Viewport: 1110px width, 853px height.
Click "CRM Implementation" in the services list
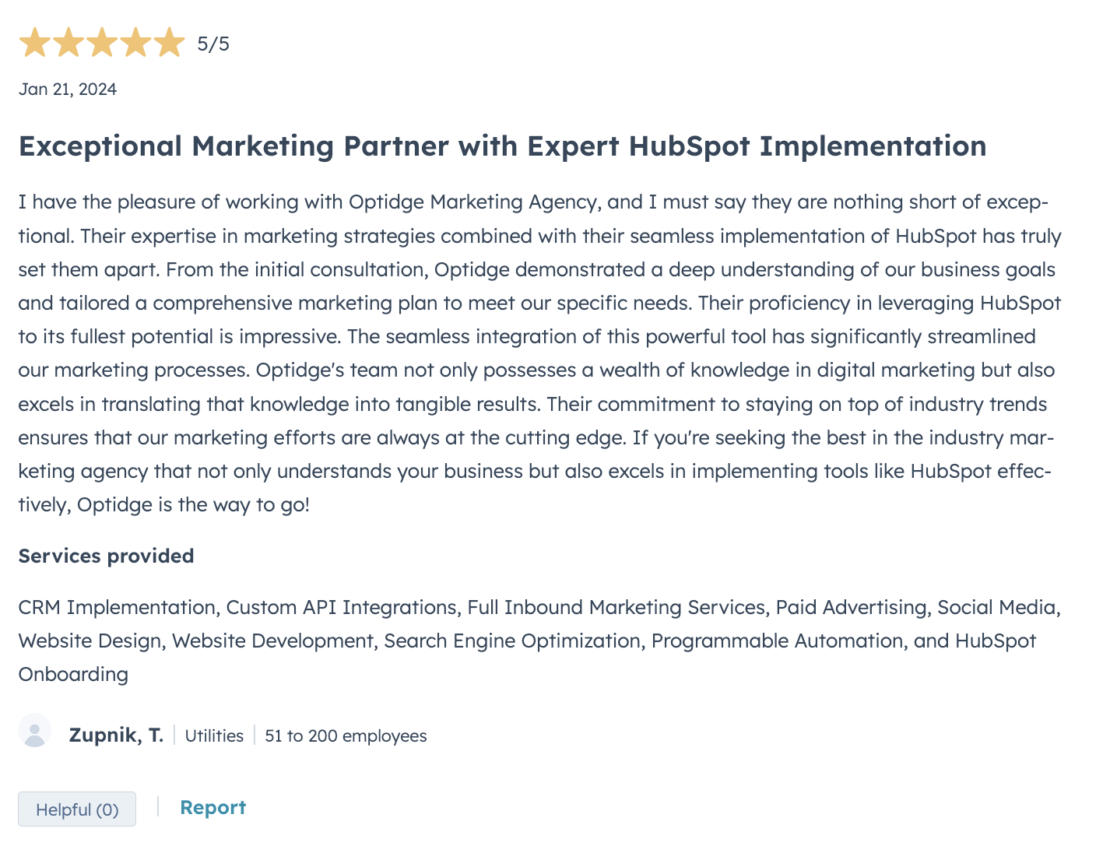[118, 607]
